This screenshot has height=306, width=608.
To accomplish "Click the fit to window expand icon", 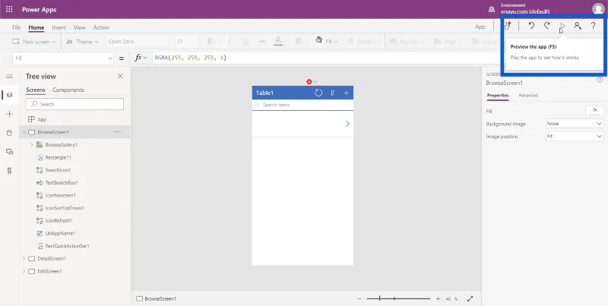I will click(x=470, y=298).
